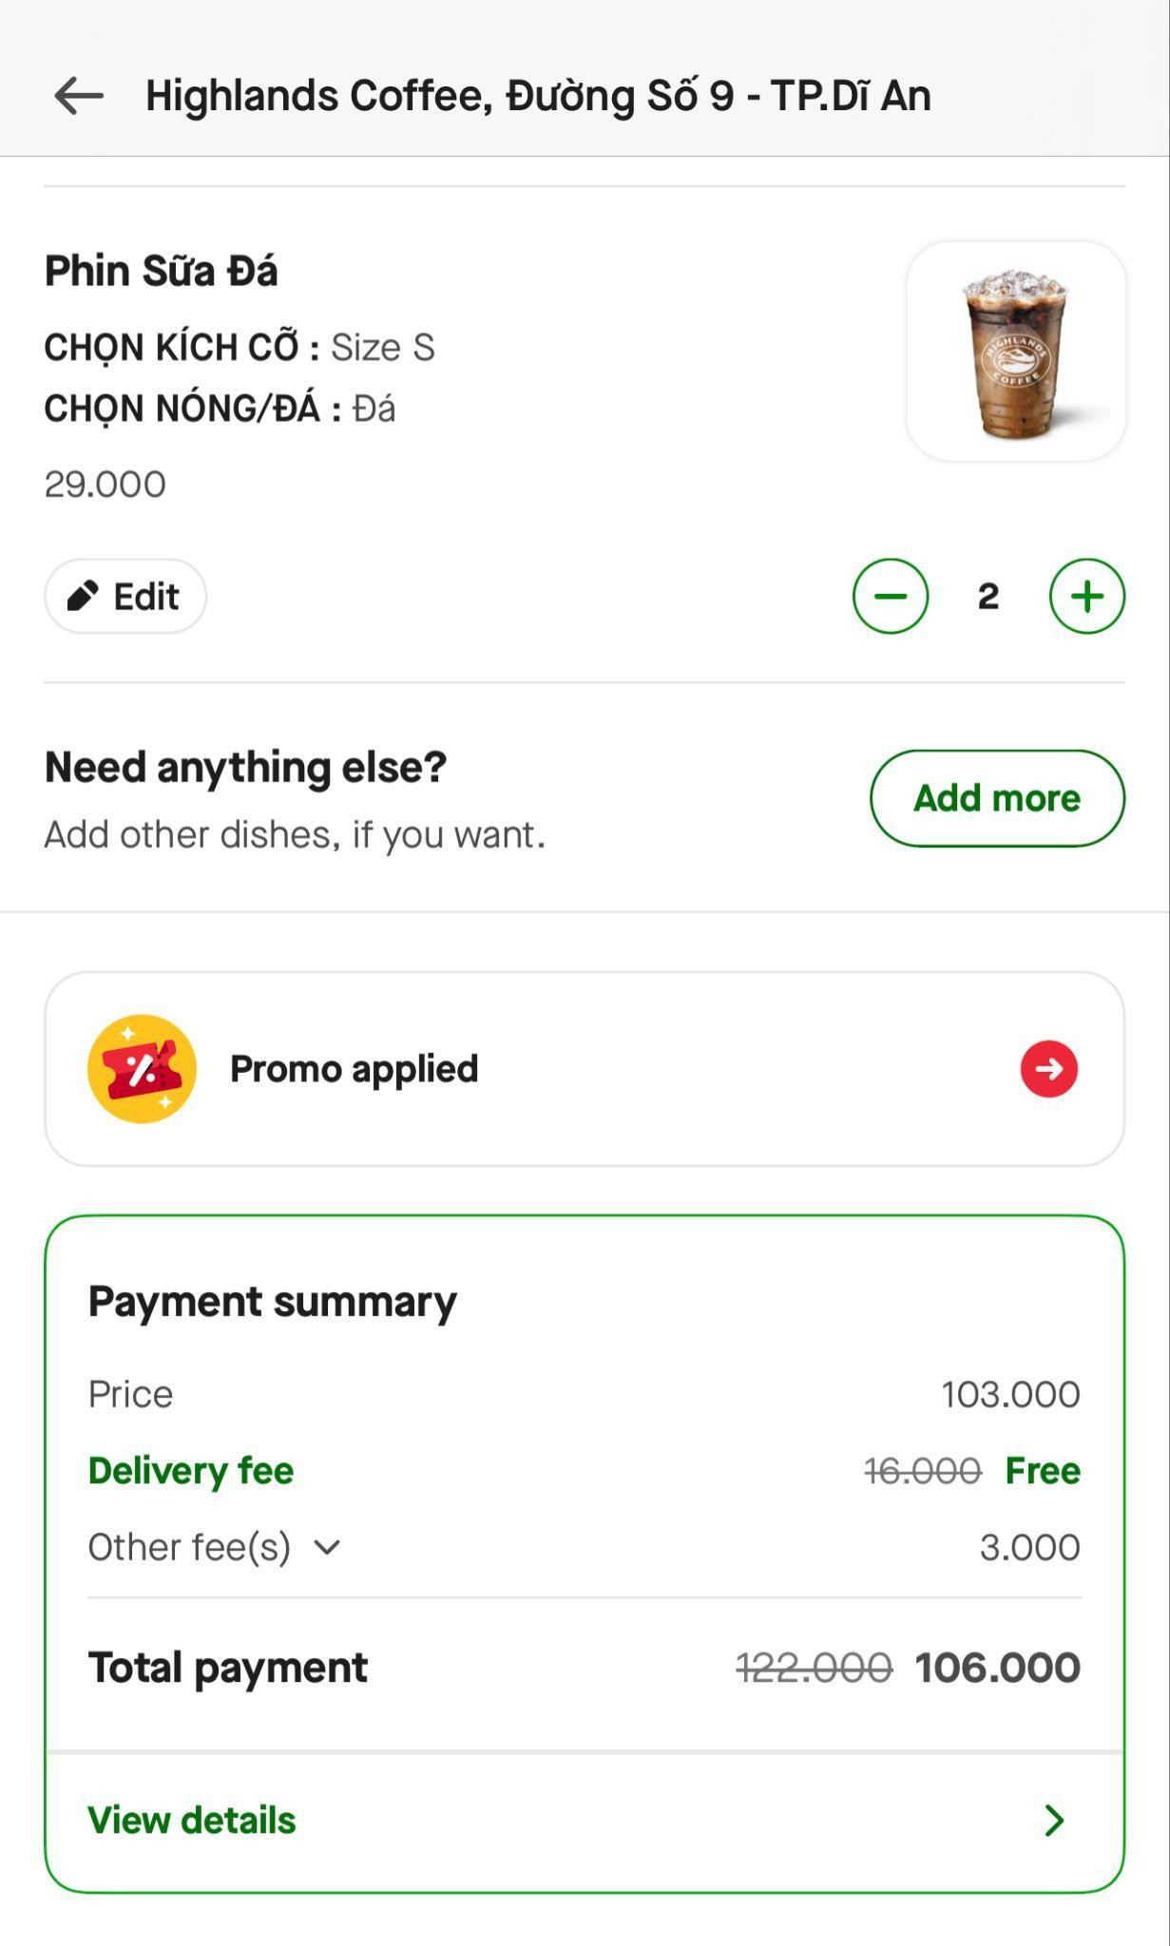Expand the Other fee(s) chevron

(x=327, y=1547)
